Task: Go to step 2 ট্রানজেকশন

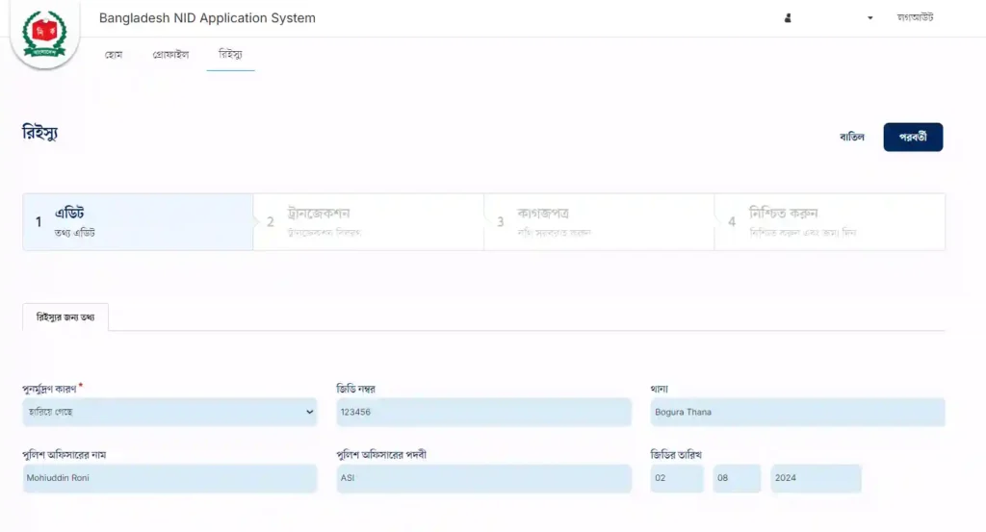Action: 368,222
